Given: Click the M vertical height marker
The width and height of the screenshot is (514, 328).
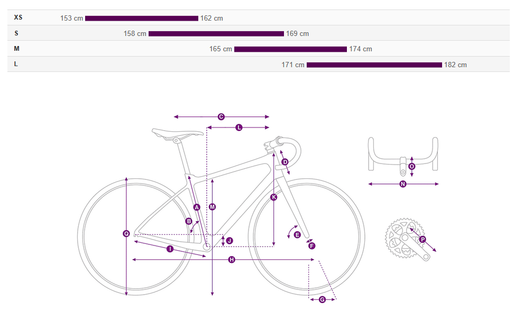Looking at the screenshot, I should point(212,207).
